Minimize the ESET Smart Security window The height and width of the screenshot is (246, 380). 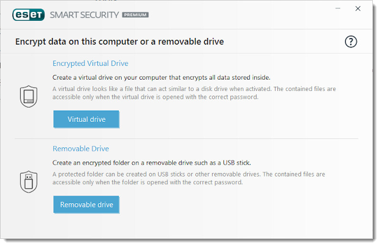(x=338, y=8)
